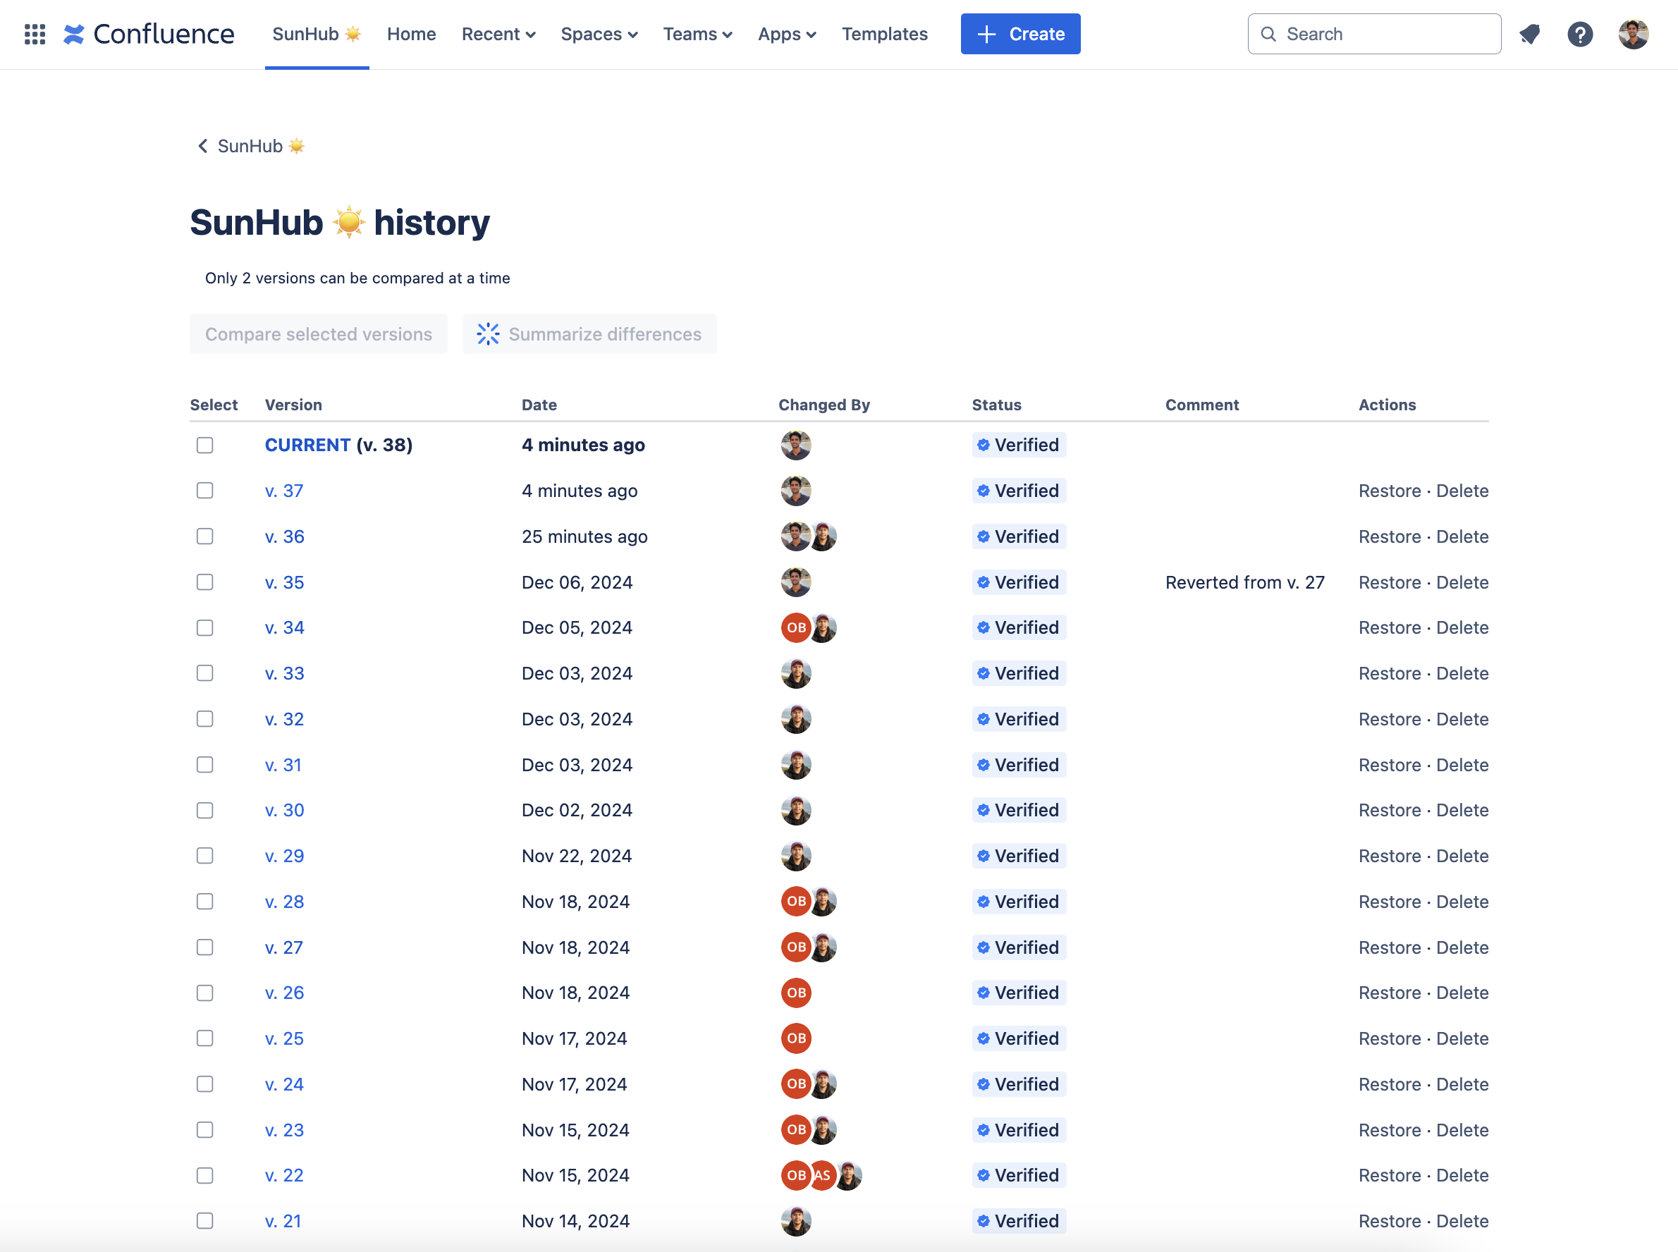Screen dimensions: 1678x1252
Task: Click the OB avatar on v. 26 row
Action: (x=796, y=993)
